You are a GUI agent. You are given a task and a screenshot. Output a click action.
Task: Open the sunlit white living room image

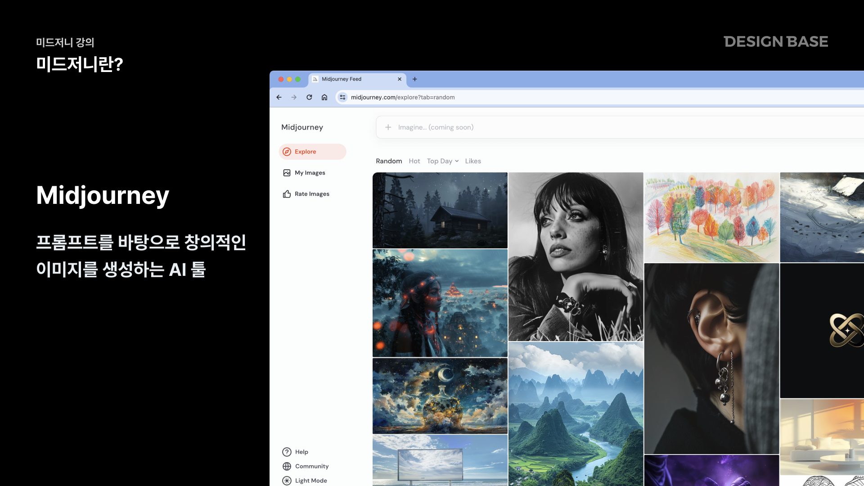pos(822,437)
